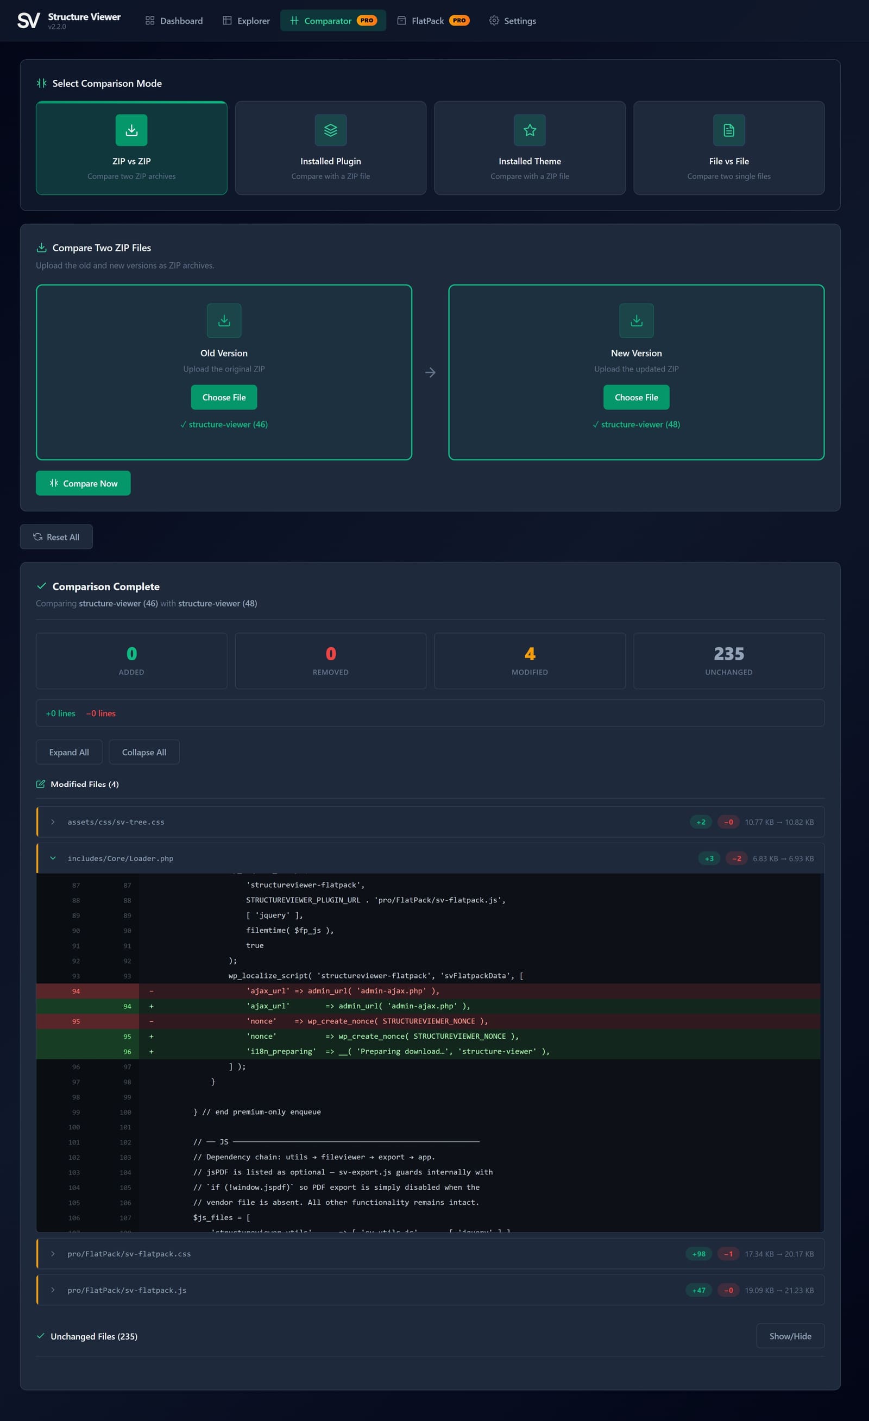The image size is (869, 1421).
Task: Select the Comparator tab
Action: click(333, 21)
